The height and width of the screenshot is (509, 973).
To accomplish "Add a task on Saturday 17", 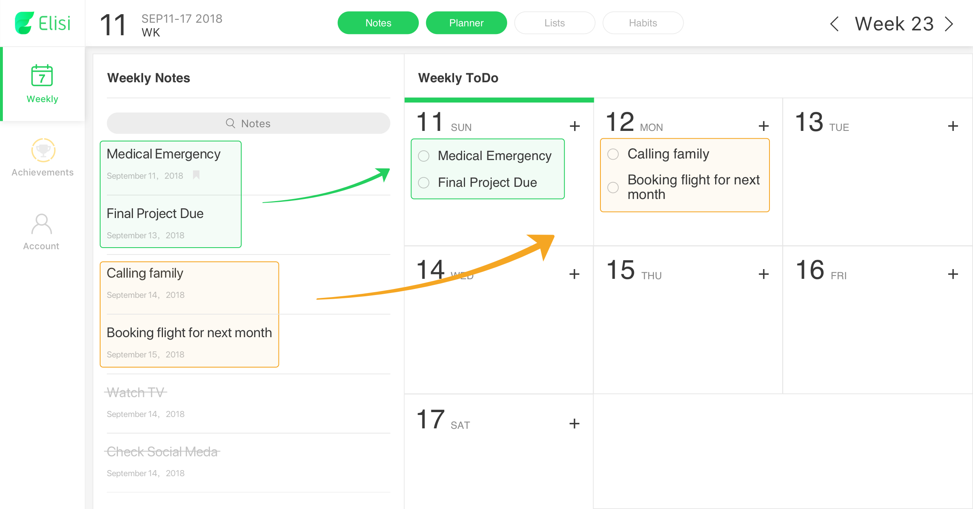I will pos(574,423).
